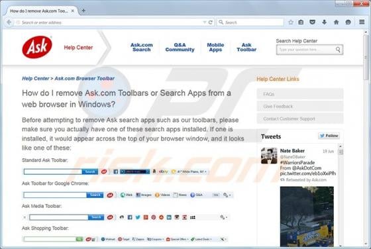
Task: Open the Ask Toolbar nav item
Action: (x=246, y=47)
